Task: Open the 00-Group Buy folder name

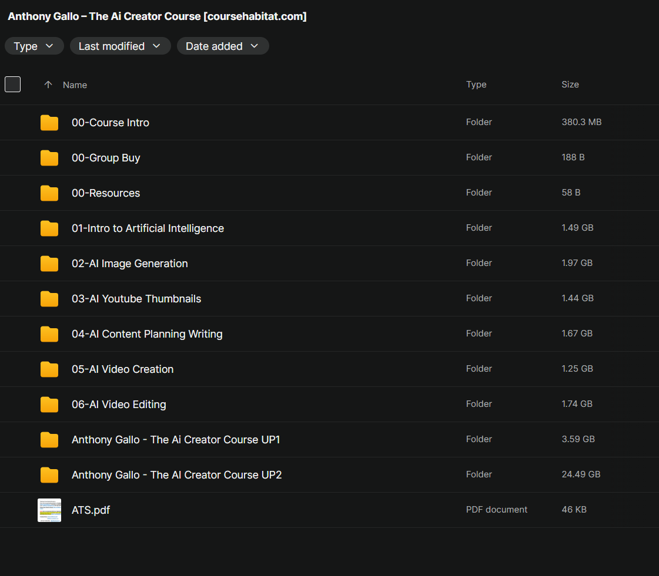Action: coord(106,158)
